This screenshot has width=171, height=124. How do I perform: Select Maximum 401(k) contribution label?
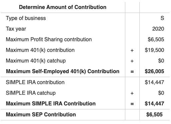click(40, 50)
